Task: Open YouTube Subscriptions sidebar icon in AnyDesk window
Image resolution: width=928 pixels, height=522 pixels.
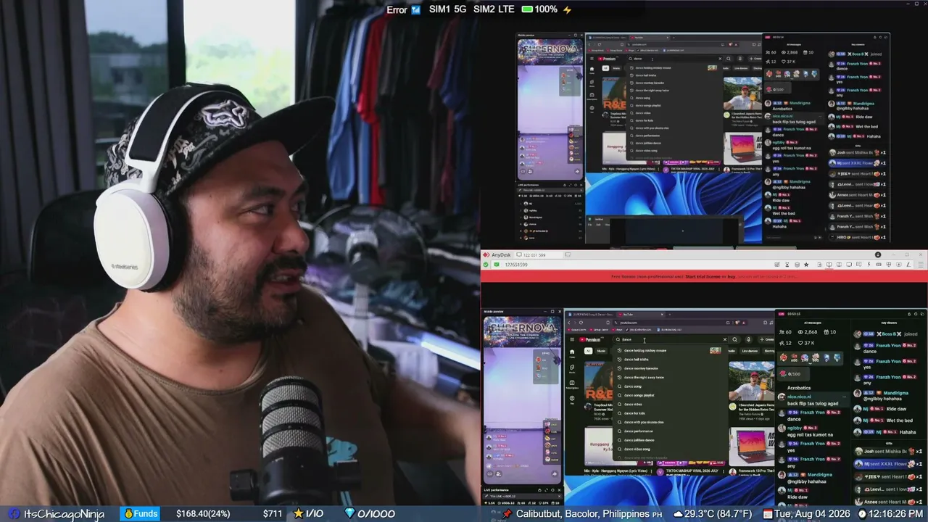Action: 572,385
